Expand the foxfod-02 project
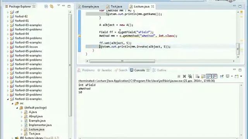 pyautogui.click(x=8, y=16)
